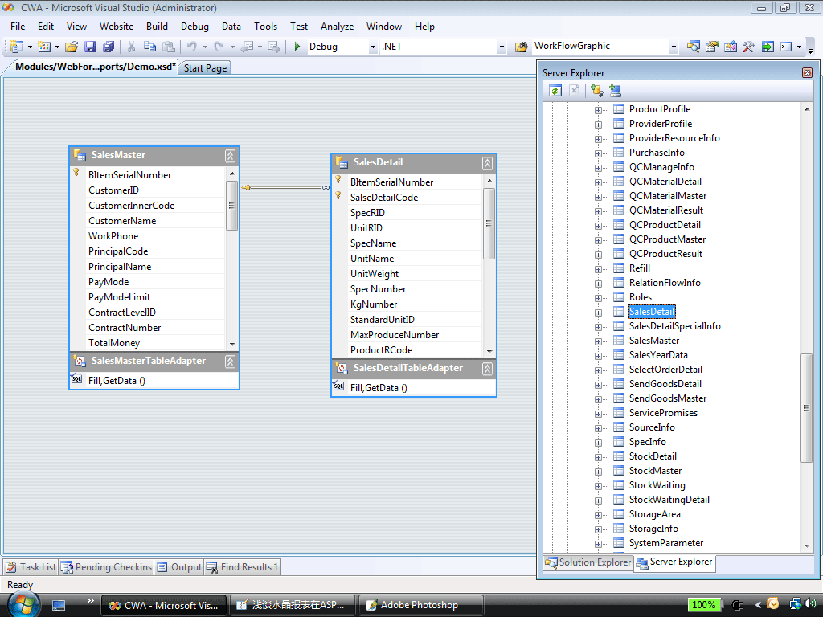The width and height of the screenshot is (823, 617).
Task: Open the Toolbox toolbar icon
Action: [748, 47]
